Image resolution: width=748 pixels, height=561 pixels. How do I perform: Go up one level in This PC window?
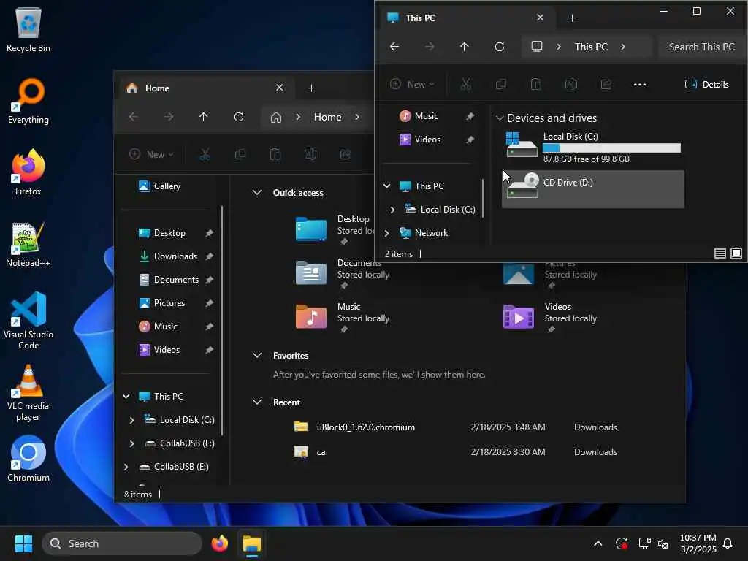[464, 47]
